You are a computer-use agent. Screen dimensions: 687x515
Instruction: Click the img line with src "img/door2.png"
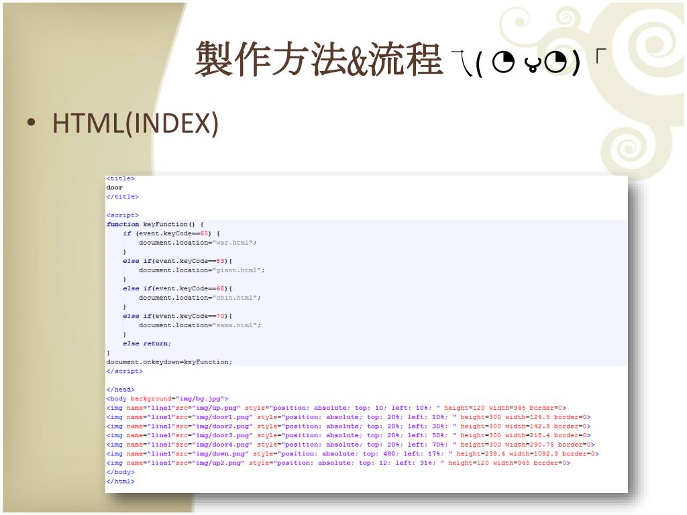tap(349, 426)
